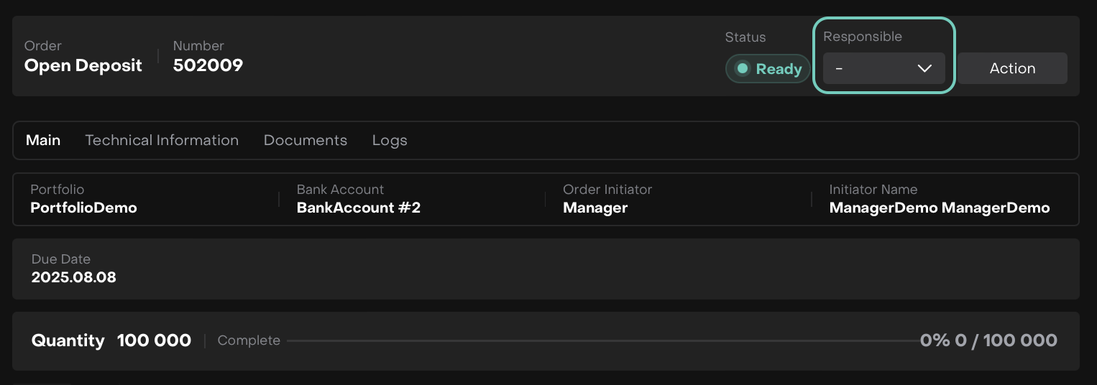Open the Technical Information tab
The image size is (1097, 385).
pos(162,140)
